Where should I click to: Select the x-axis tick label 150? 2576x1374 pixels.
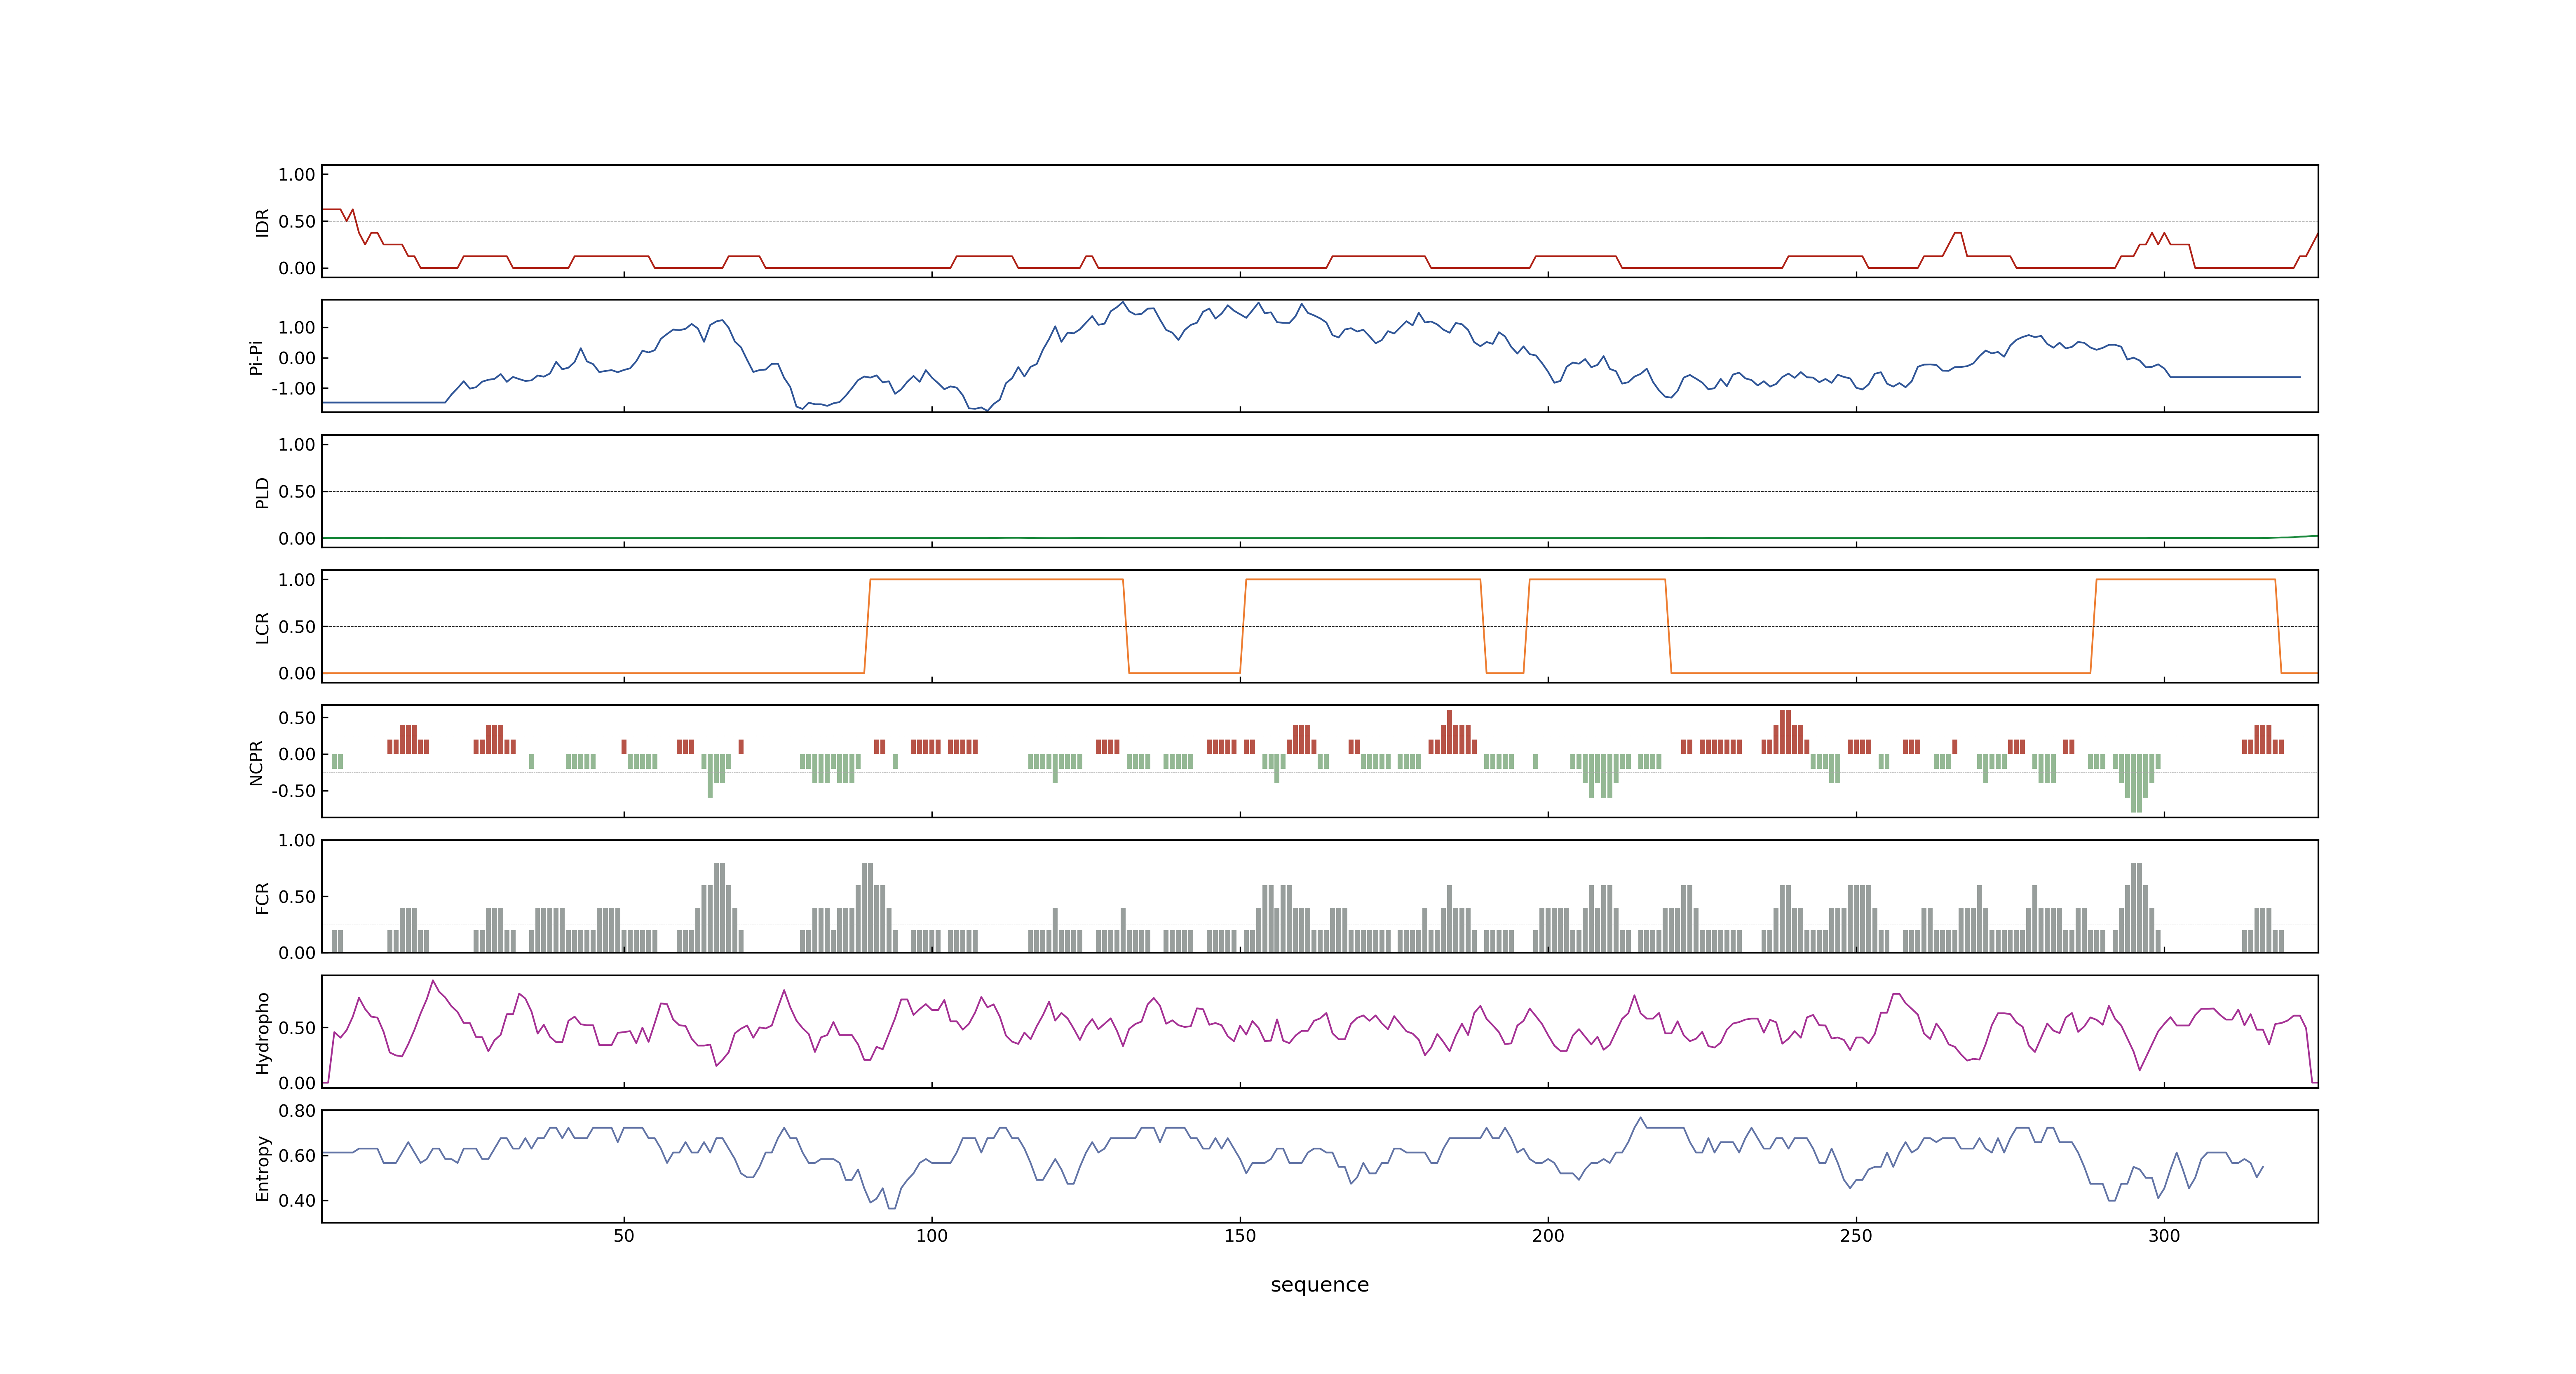point(1240,1236)
